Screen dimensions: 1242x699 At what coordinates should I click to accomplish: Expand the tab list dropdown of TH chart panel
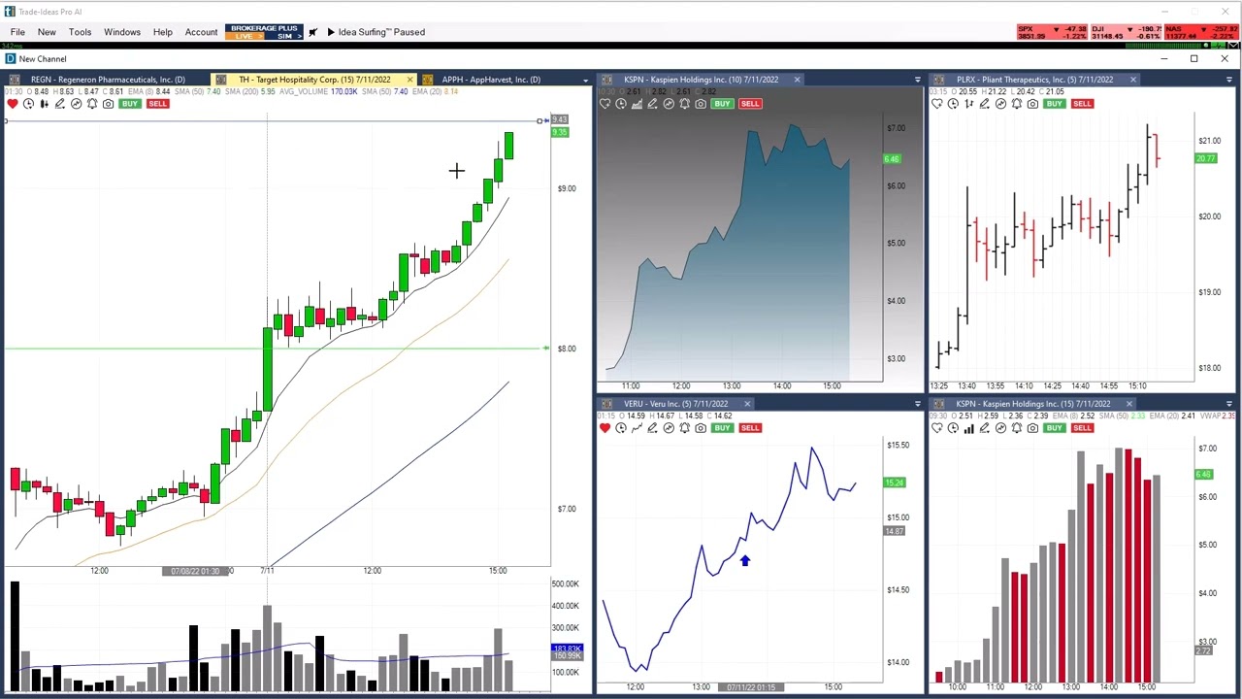[585, 80]
